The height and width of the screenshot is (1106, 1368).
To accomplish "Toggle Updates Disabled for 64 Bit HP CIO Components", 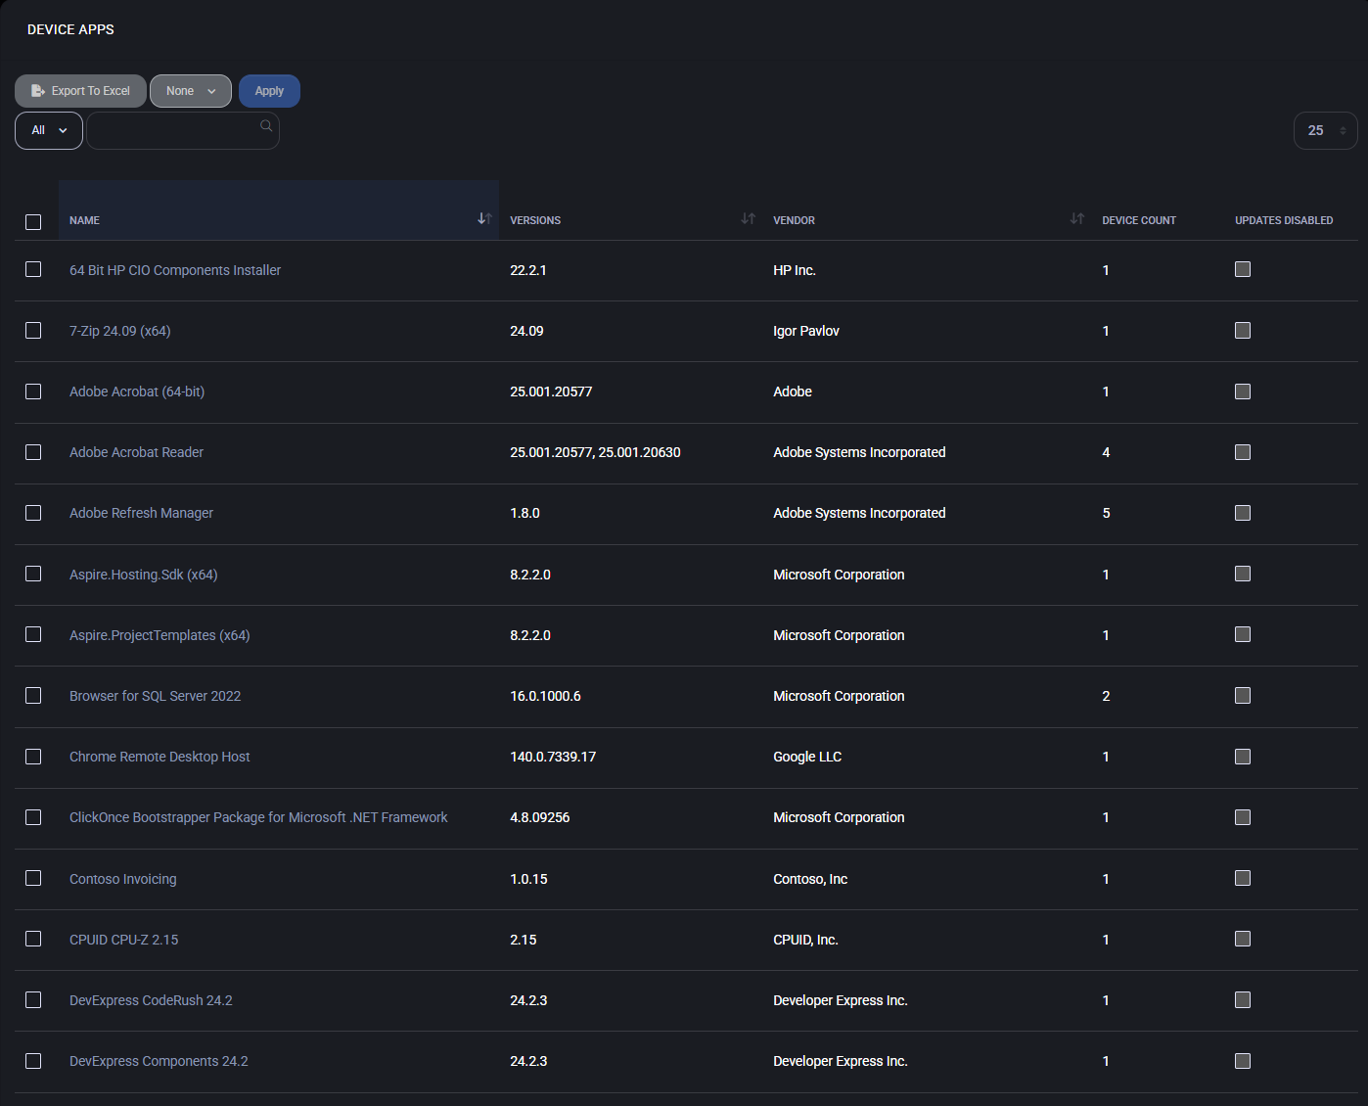I will click(1243, 269).
